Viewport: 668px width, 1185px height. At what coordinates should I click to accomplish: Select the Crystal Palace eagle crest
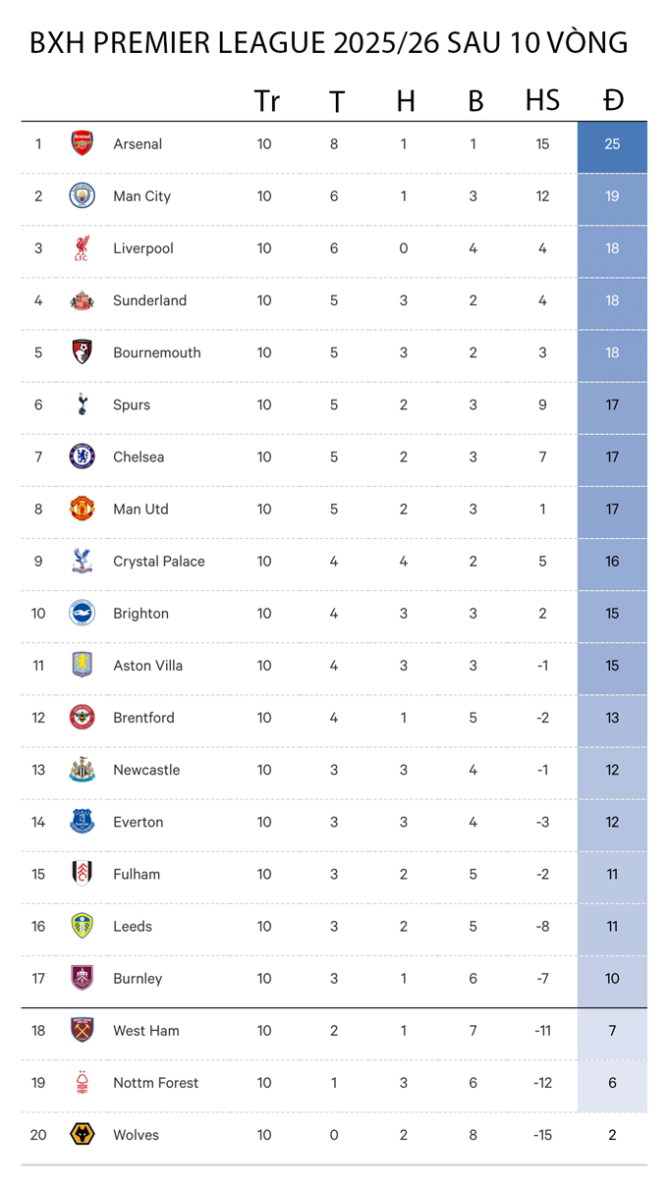pos(83,561)
